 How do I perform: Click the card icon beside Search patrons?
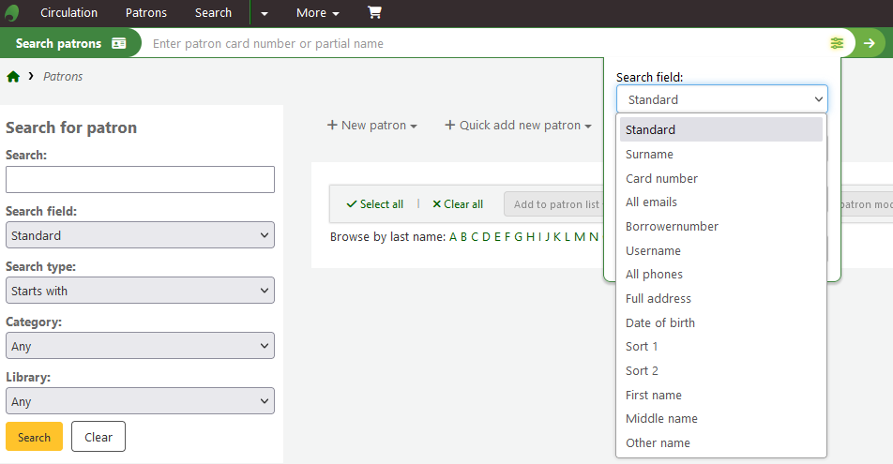118,43
